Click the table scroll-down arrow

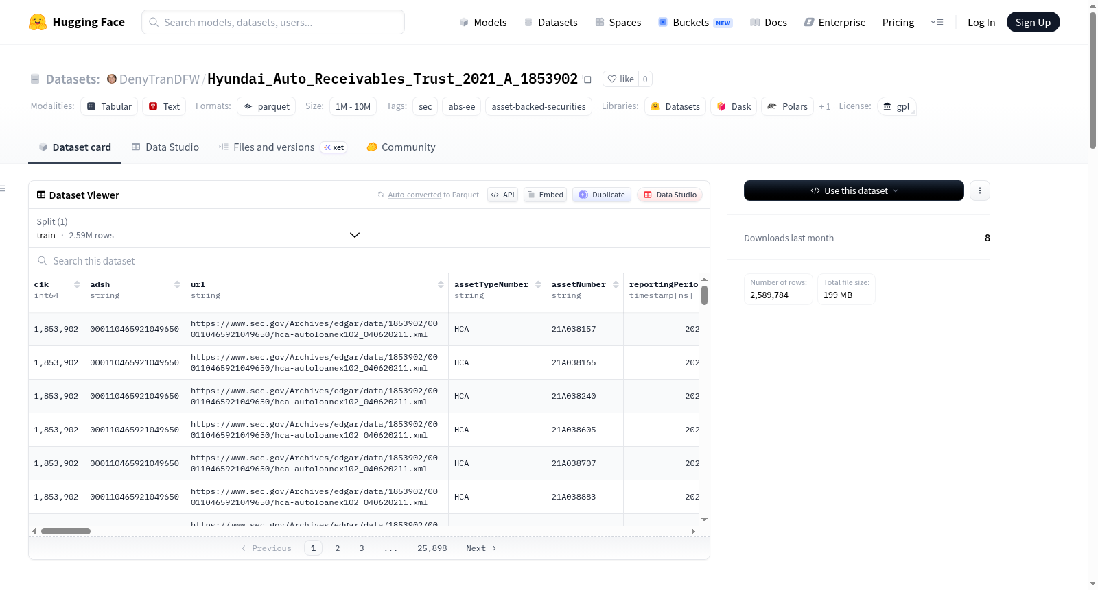704,520
